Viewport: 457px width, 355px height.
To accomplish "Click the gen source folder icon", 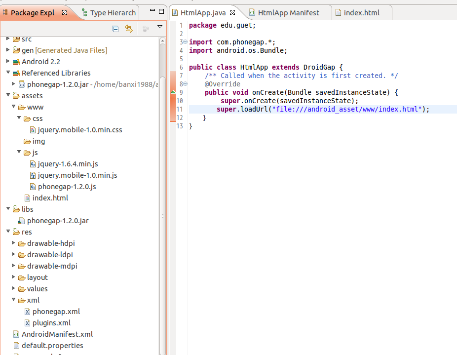I will point(16,50).
